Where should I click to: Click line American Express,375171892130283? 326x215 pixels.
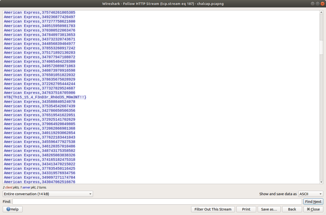click(x=40, y=53)
